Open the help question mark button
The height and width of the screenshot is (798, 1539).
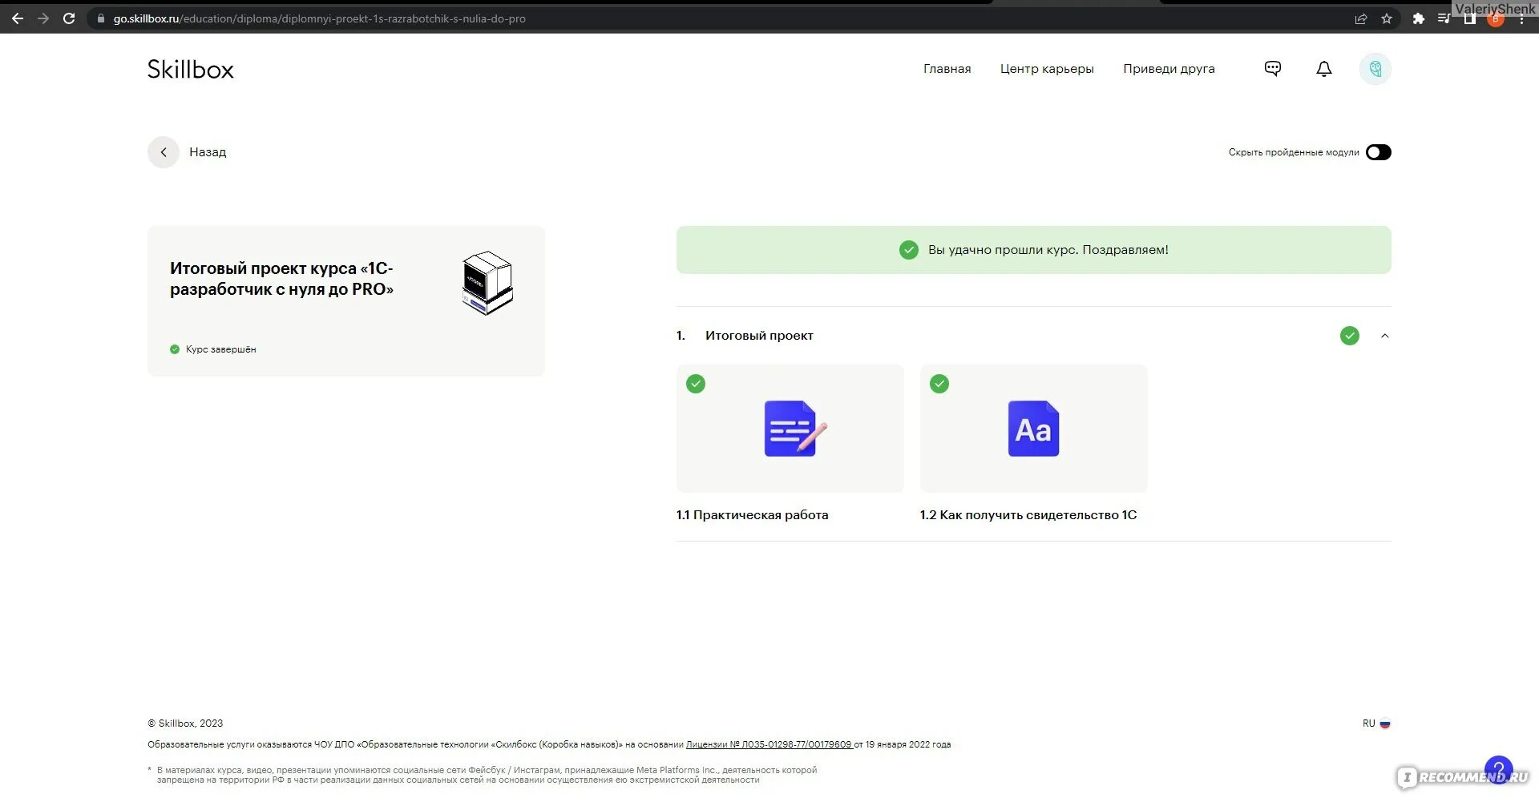[1498, 769]
